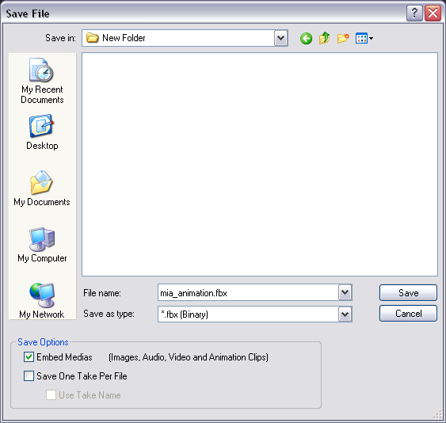
Task: Expand the File name dropdown arrow
Action: click(x=345, y=292)
